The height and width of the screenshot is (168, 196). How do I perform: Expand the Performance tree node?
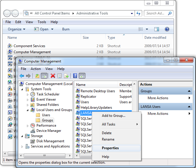(28, 126)
